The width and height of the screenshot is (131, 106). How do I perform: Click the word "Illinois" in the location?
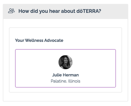74,81
